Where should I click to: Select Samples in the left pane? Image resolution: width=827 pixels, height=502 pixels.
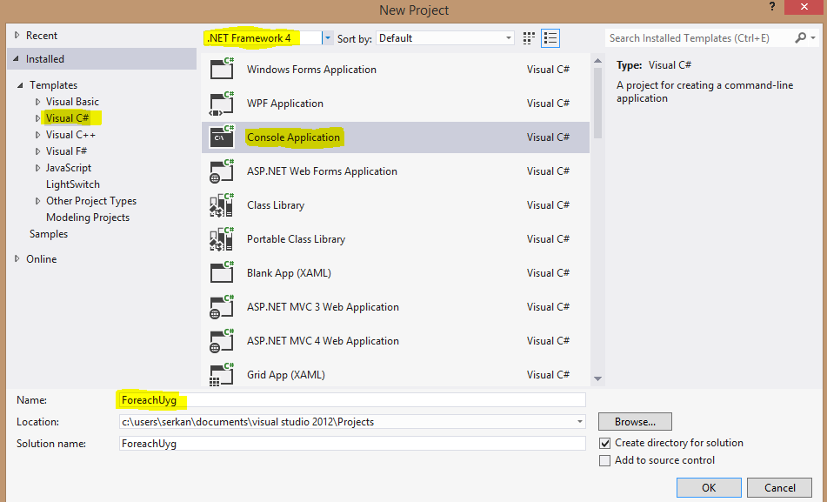pos(49,234)
